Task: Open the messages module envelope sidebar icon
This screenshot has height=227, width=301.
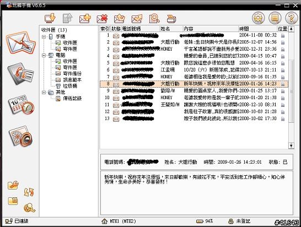Action: click(x=21, y=43)
